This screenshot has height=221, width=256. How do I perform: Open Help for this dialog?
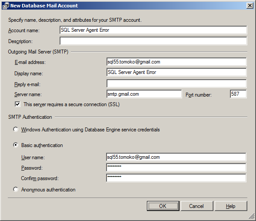click(231, 206)
